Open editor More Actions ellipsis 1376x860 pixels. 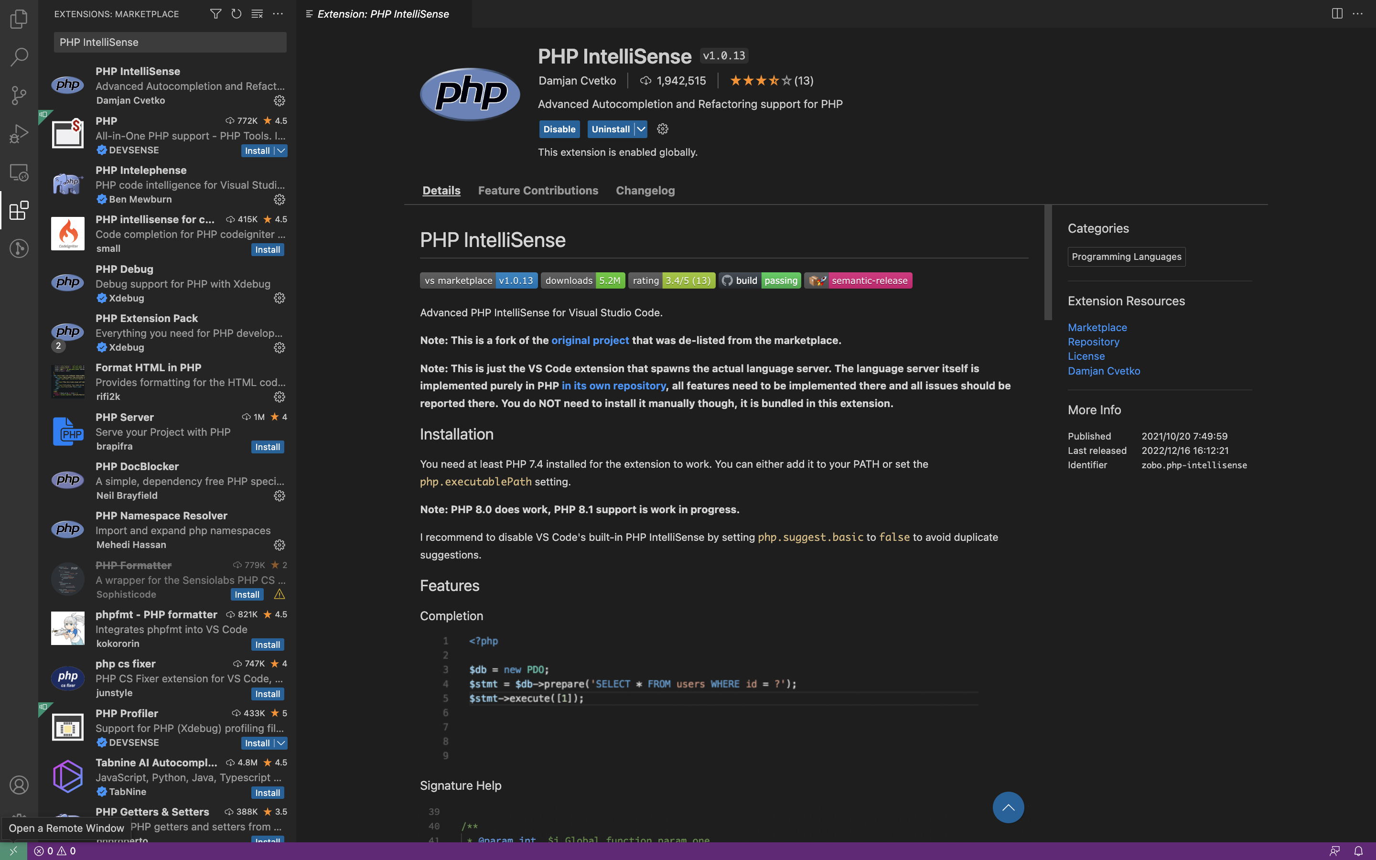[1358, 14]
